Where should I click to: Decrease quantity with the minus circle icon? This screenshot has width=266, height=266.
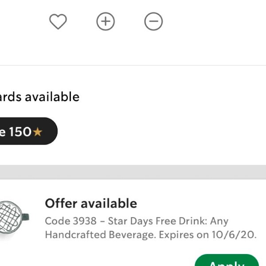point(153,21)
